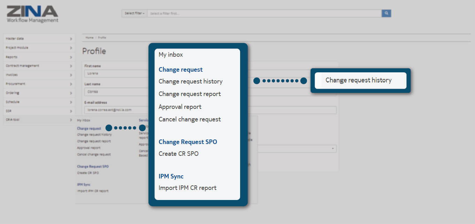Open My inbox in the enlarged menu panel

click(171, 55)
